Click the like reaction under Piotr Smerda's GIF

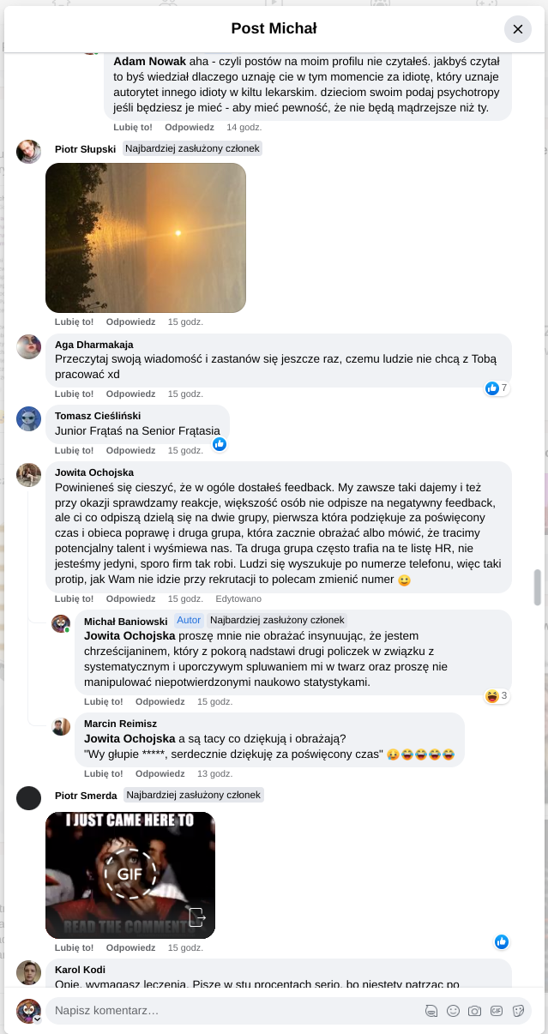click(x=502, y=942)
